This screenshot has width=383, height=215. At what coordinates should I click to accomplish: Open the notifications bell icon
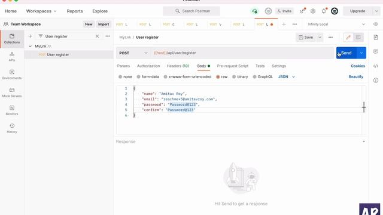coord(324,11)
